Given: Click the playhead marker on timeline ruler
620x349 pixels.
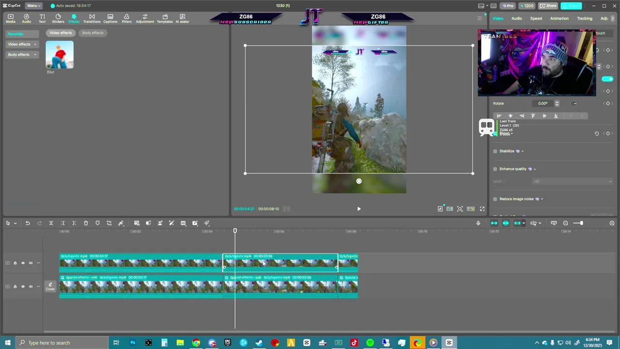Looking at the screenshot, I should [235, 231].
